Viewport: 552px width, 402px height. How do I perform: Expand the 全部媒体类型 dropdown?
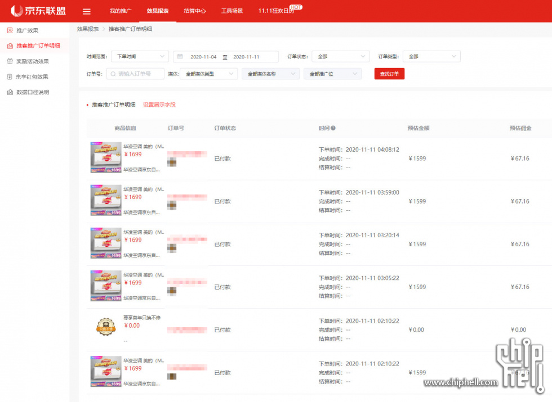[x=209, y=74]
